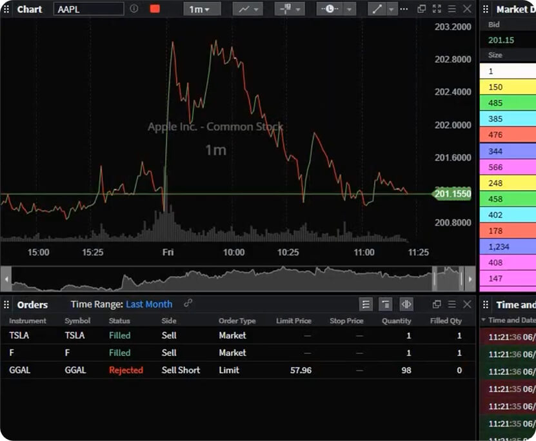
Task: Expand the drawing tool dropdown arrow
Action: [392, 9]
